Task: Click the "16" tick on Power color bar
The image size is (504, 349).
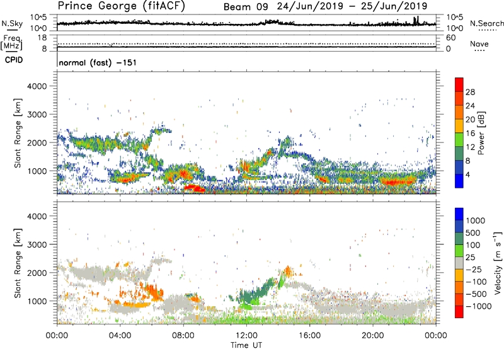Action: (x=470, y=134)
